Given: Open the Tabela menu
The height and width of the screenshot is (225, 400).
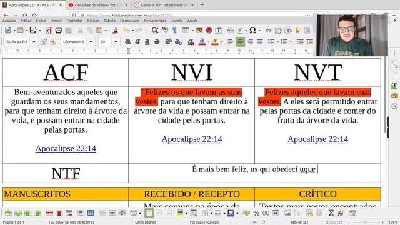Looking at the screenshot, I should (x=109, y=21).
